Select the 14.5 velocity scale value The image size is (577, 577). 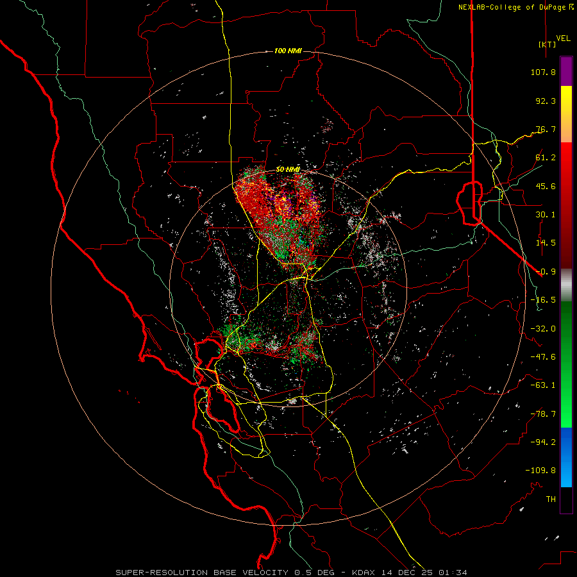click(x=546, y=243)
